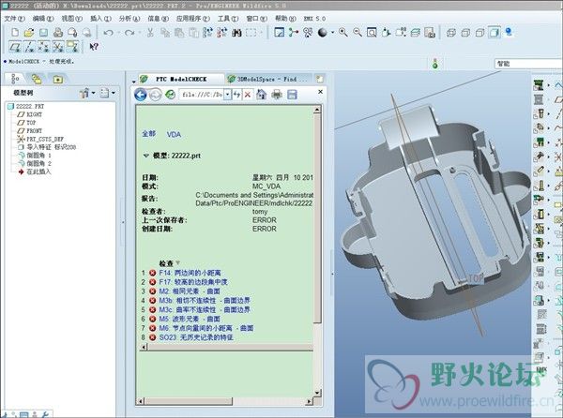
Task: Toggle datum points display
Action: click(x=43, y=47)
